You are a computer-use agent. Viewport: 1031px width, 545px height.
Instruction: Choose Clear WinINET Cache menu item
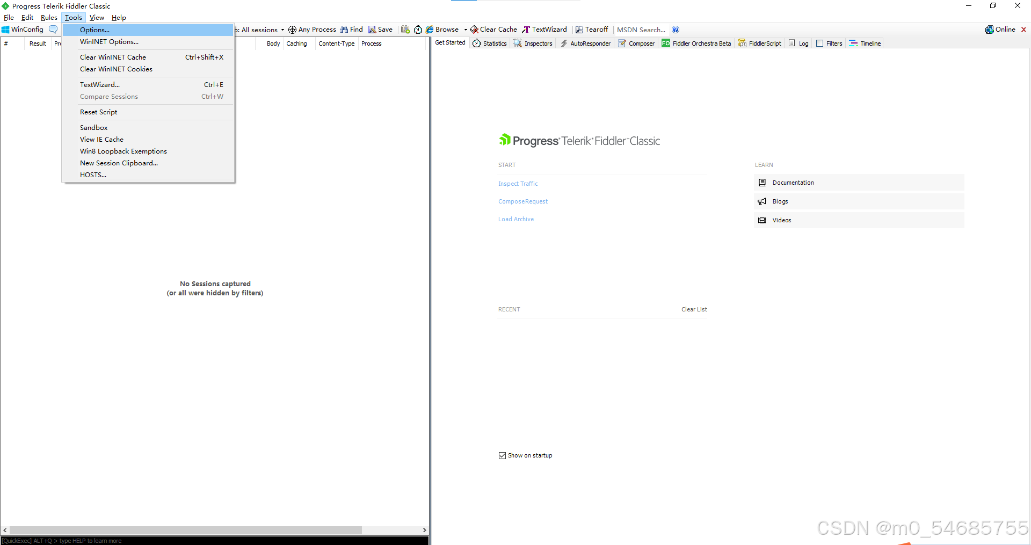(x=148, y=57)
